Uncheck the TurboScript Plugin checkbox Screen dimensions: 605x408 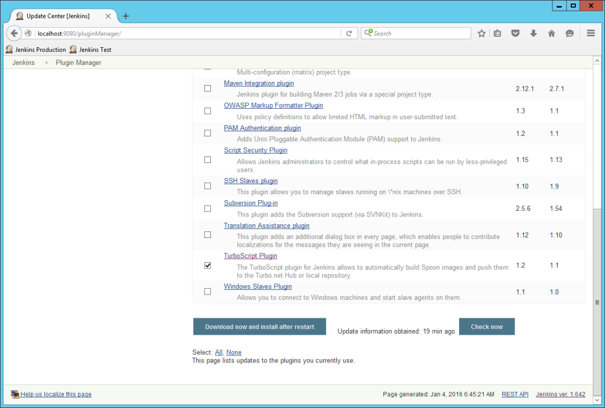[207, 265]
